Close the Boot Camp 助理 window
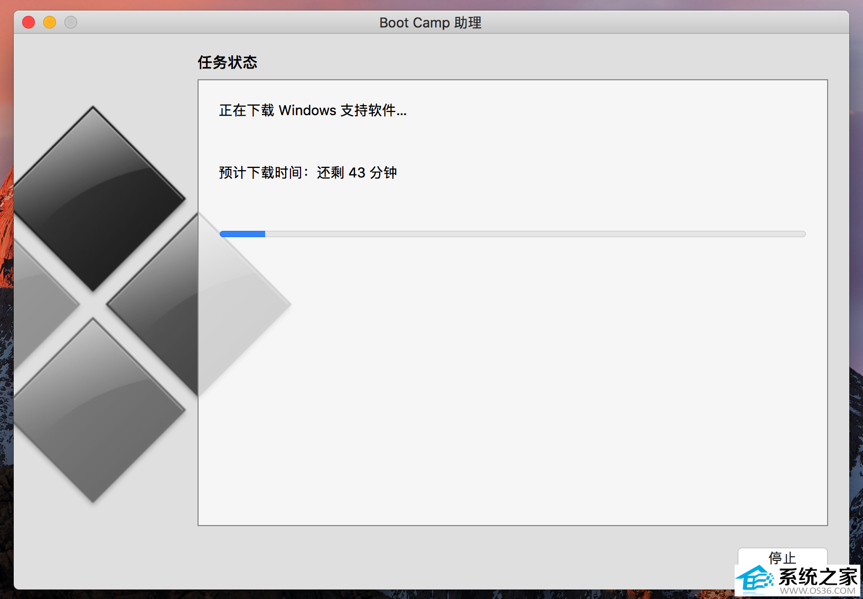The height and width of the screenshot is (599, 863). pyautogui.click(x=29, y=22)
